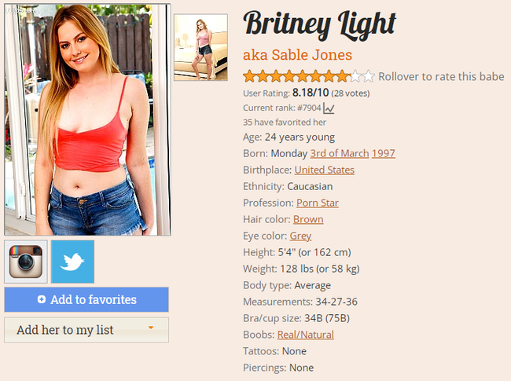Click the Grey eye color link
The width and height of the screenshot is (511, 381).
point(300,236)
